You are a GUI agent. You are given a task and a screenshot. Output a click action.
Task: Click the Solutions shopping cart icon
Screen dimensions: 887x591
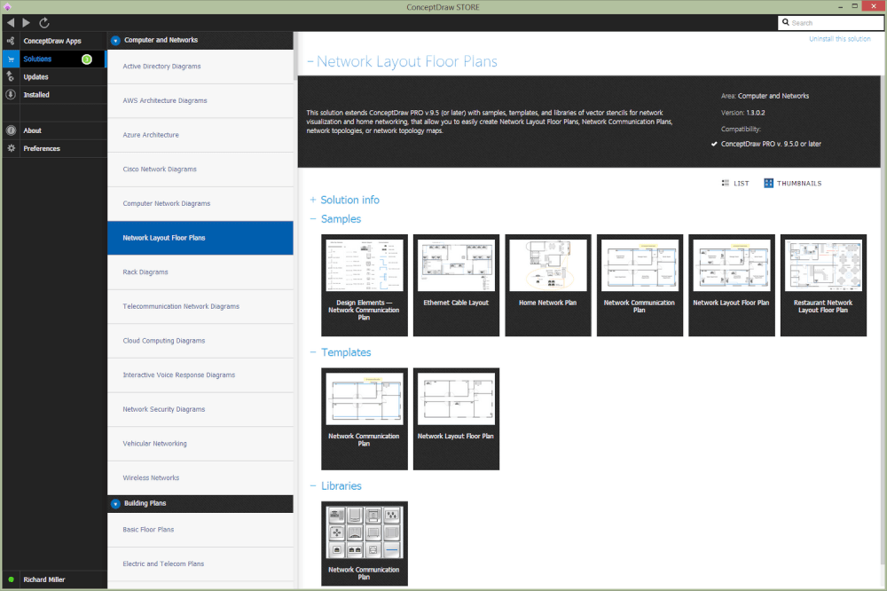click(x=11, y=59)
